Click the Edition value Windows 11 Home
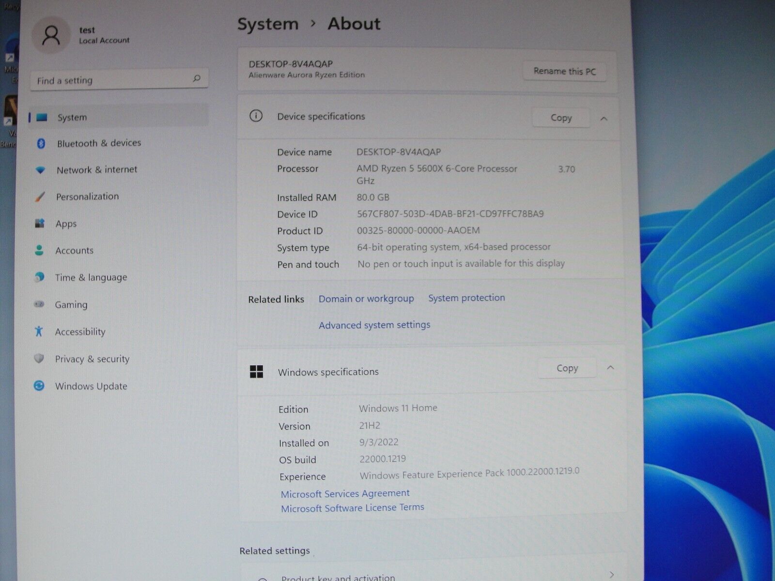Screen dimensions: 775x581 (x=398, y=408)
